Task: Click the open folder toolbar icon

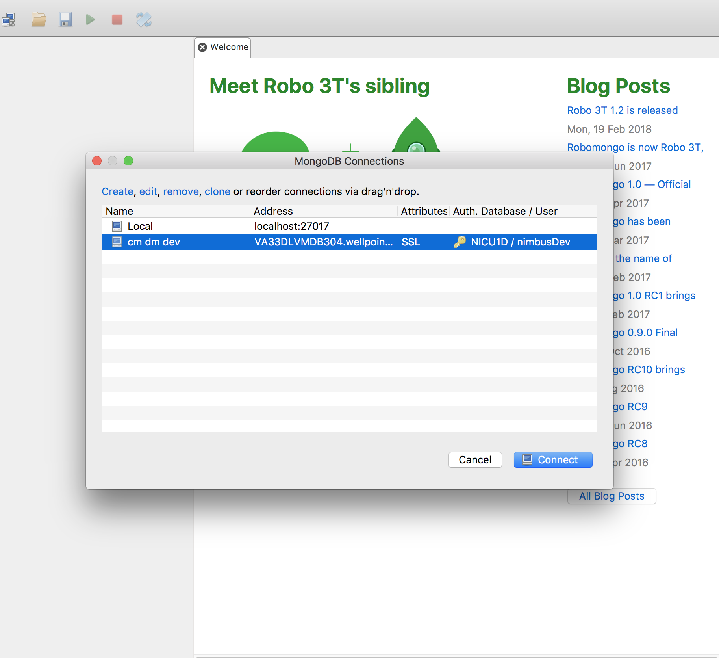Action: point(39,19)
